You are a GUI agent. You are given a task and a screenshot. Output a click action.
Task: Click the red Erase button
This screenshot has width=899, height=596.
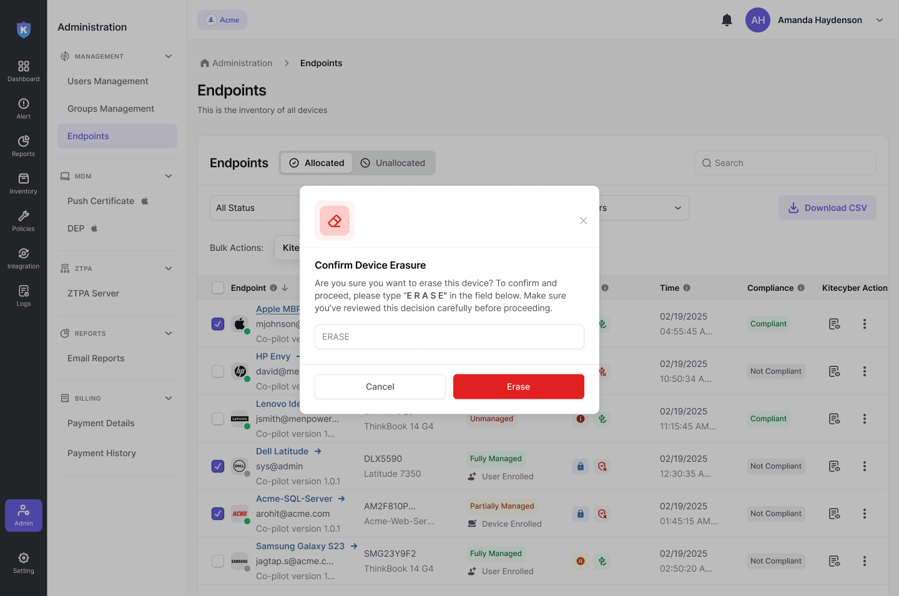click(x=518, y=387)
